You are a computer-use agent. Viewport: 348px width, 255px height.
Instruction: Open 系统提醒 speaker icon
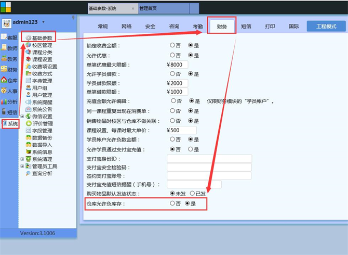28,102
